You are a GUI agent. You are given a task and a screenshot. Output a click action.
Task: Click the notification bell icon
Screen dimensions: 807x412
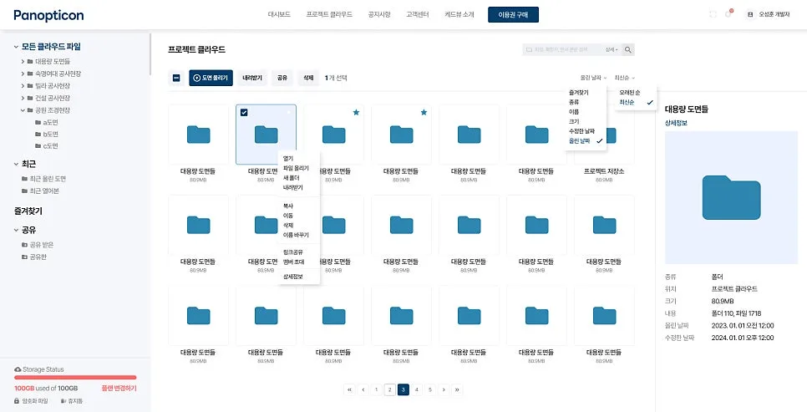point(728,14)
